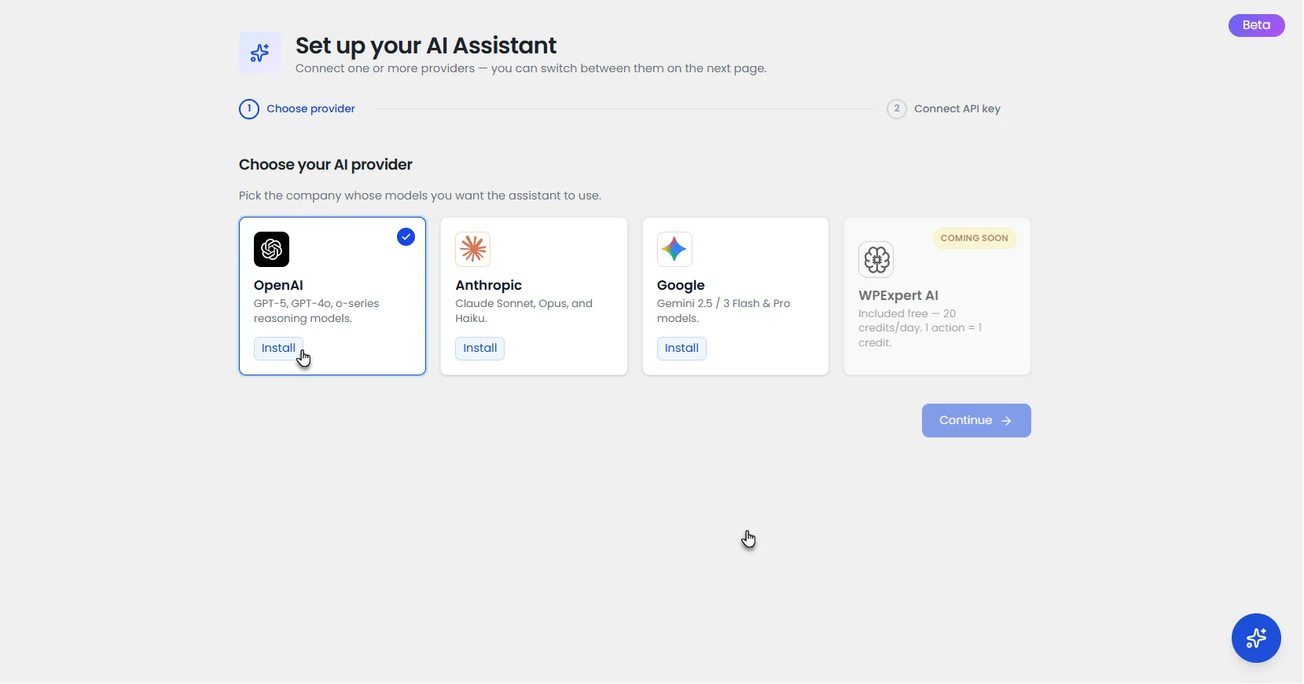Install the Google provider

coord(681,348)
